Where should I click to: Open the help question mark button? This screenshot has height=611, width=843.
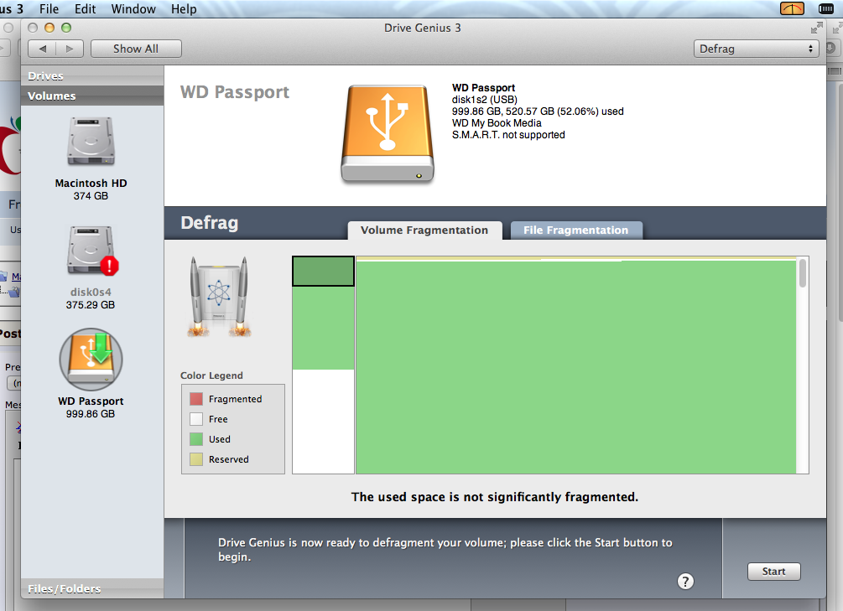[685, 581]
